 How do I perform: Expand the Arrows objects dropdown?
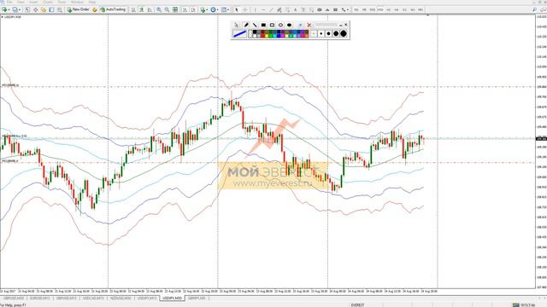(x=348, y=9)
